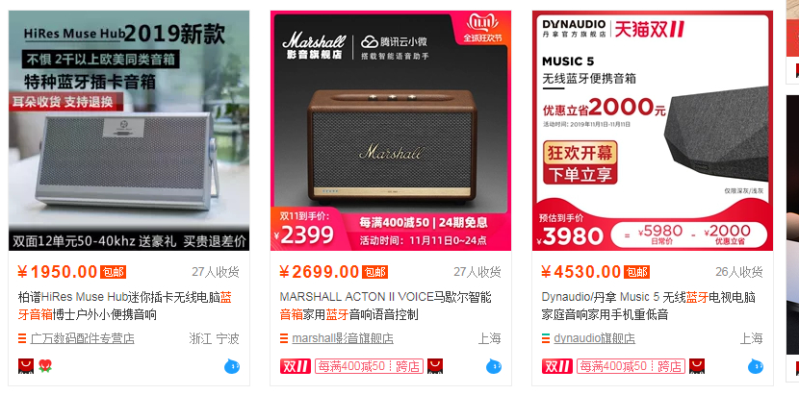The image size is (799, 395).
Task: Chat with the Dynaudio seller via the blue Wangwang icon
Action: tap(756, 366)
